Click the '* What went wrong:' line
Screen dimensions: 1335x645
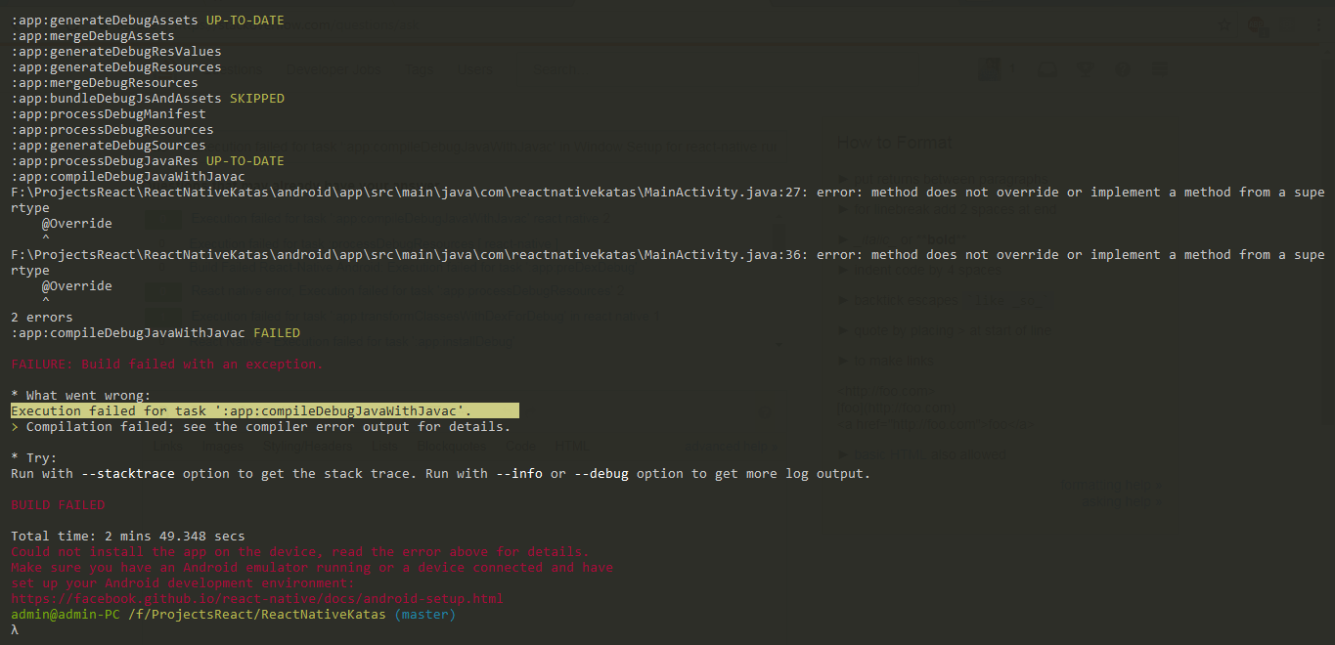pyautogui.click(x=81, y=396)
